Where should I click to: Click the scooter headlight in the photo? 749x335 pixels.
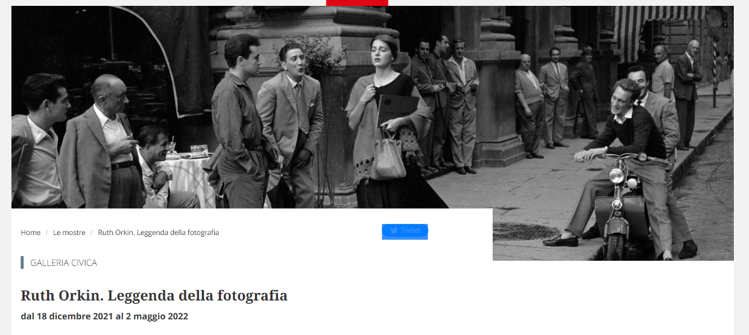(616, 175)
